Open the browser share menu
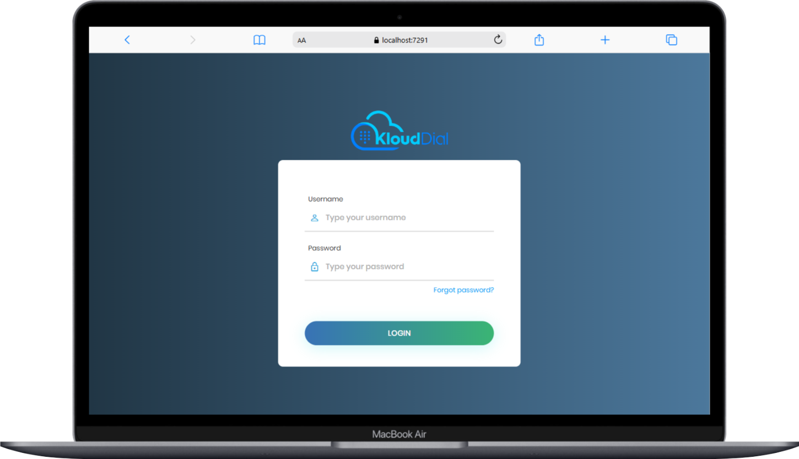 [539, 40]
